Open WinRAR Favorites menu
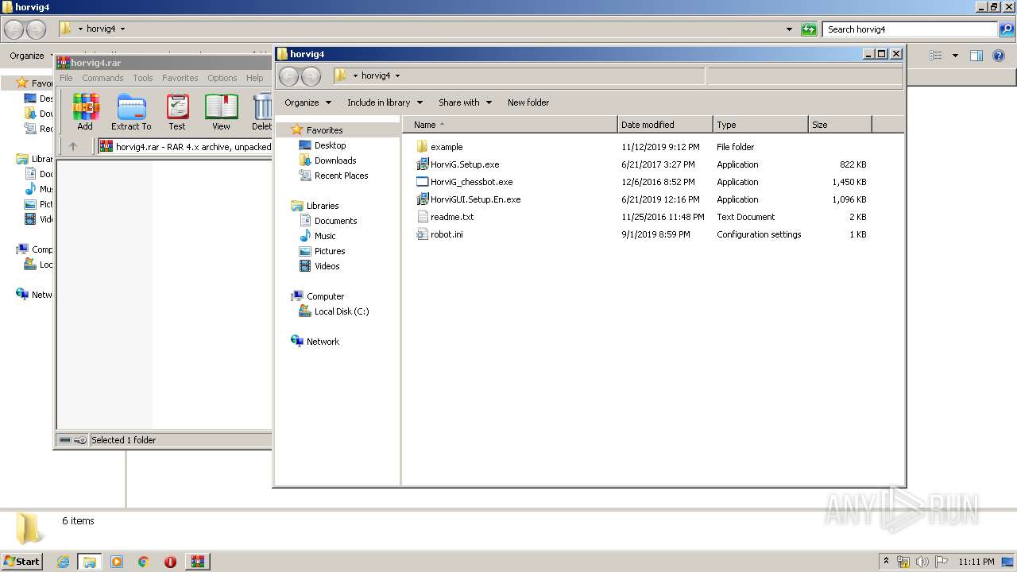The height and width of the screenshot is (572, 1017). coord(180,78)
